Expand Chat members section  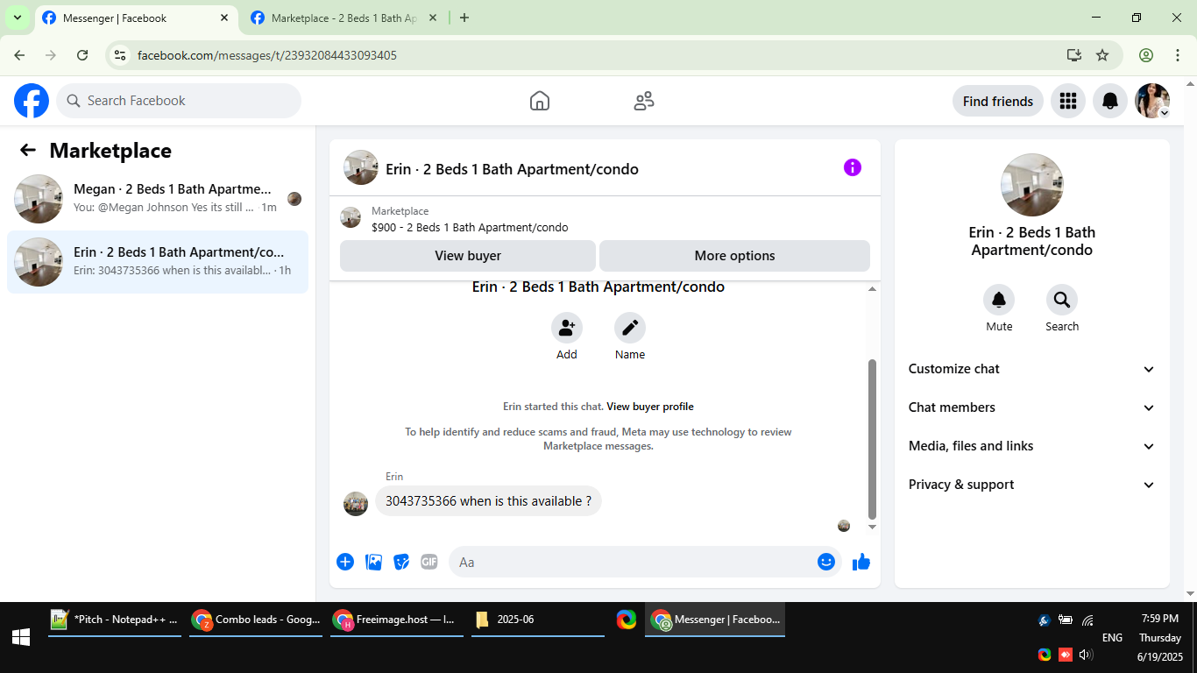[x=1032, y=407]
